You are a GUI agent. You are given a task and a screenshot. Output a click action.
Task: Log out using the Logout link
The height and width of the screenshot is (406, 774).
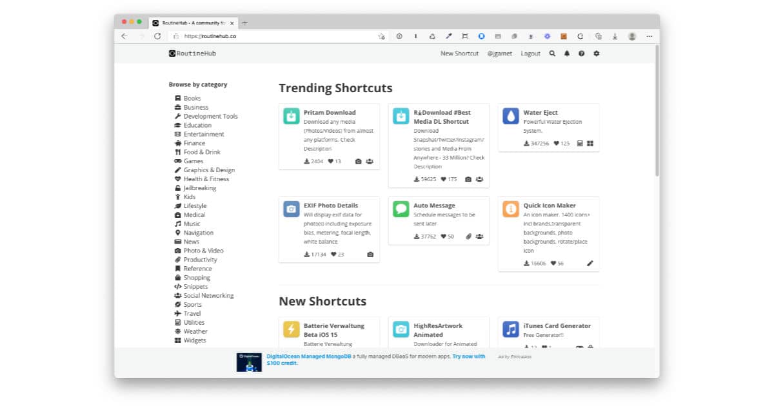(x=531, y=53)
